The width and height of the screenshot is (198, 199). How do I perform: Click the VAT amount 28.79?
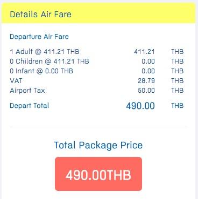pos(146,81)
